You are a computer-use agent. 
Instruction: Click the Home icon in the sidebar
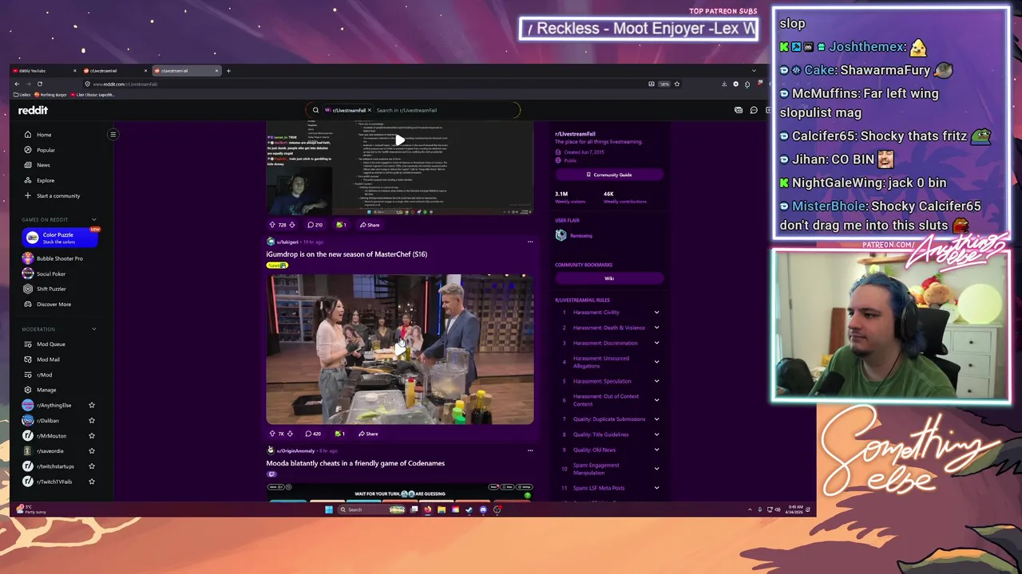pyautogui.click(x=28, y=135)
